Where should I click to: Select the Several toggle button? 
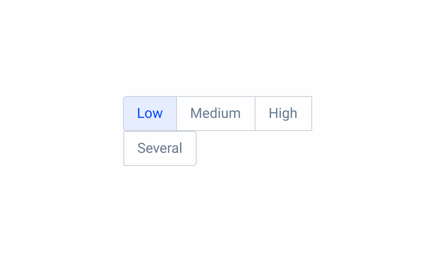pyautogui.click(x=160, y=148)
